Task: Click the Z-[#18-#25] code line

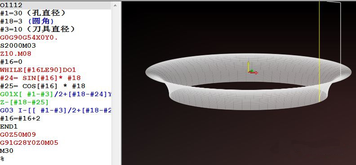Action: point(24,102)
